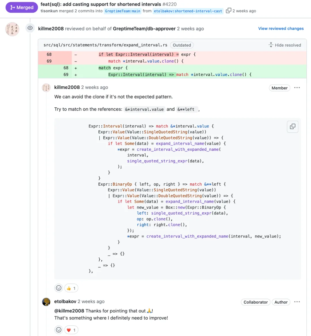This screenshot has width=311, height=336.
Task: Copy the suggested code block
Action: click(292, 126)
